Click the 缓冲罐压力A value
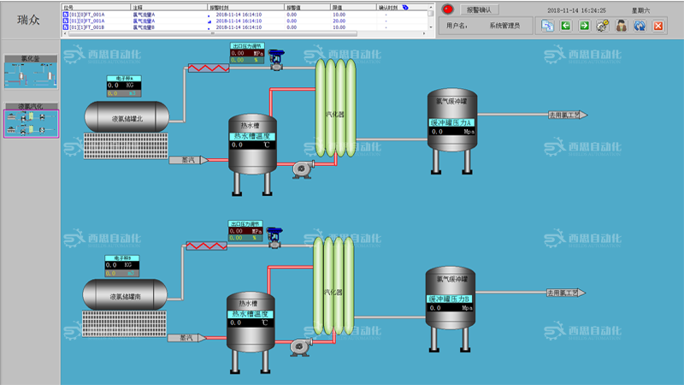Viewport: 684px width, 385px height. click(x=452, y=132)
